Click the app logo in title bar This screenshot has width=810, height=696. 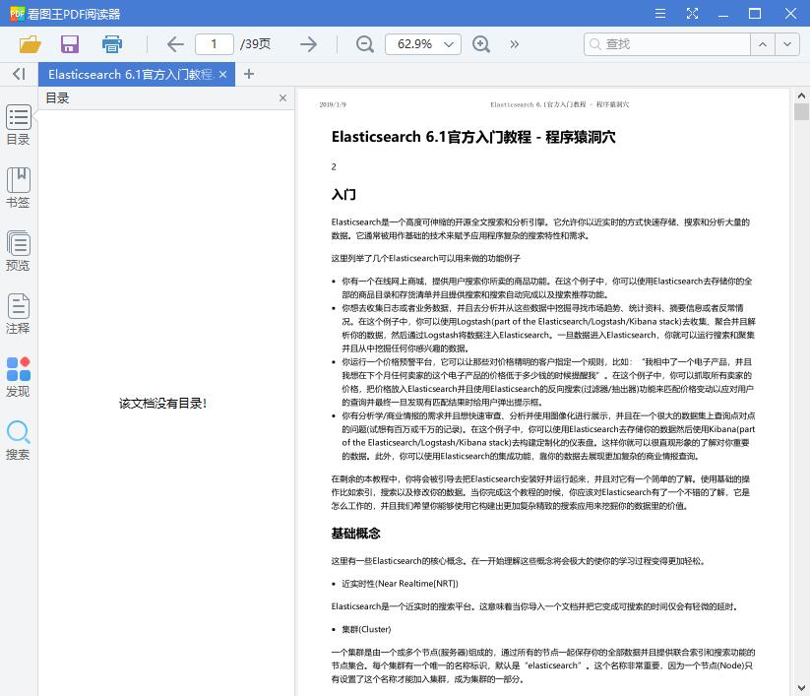(17, 14)
